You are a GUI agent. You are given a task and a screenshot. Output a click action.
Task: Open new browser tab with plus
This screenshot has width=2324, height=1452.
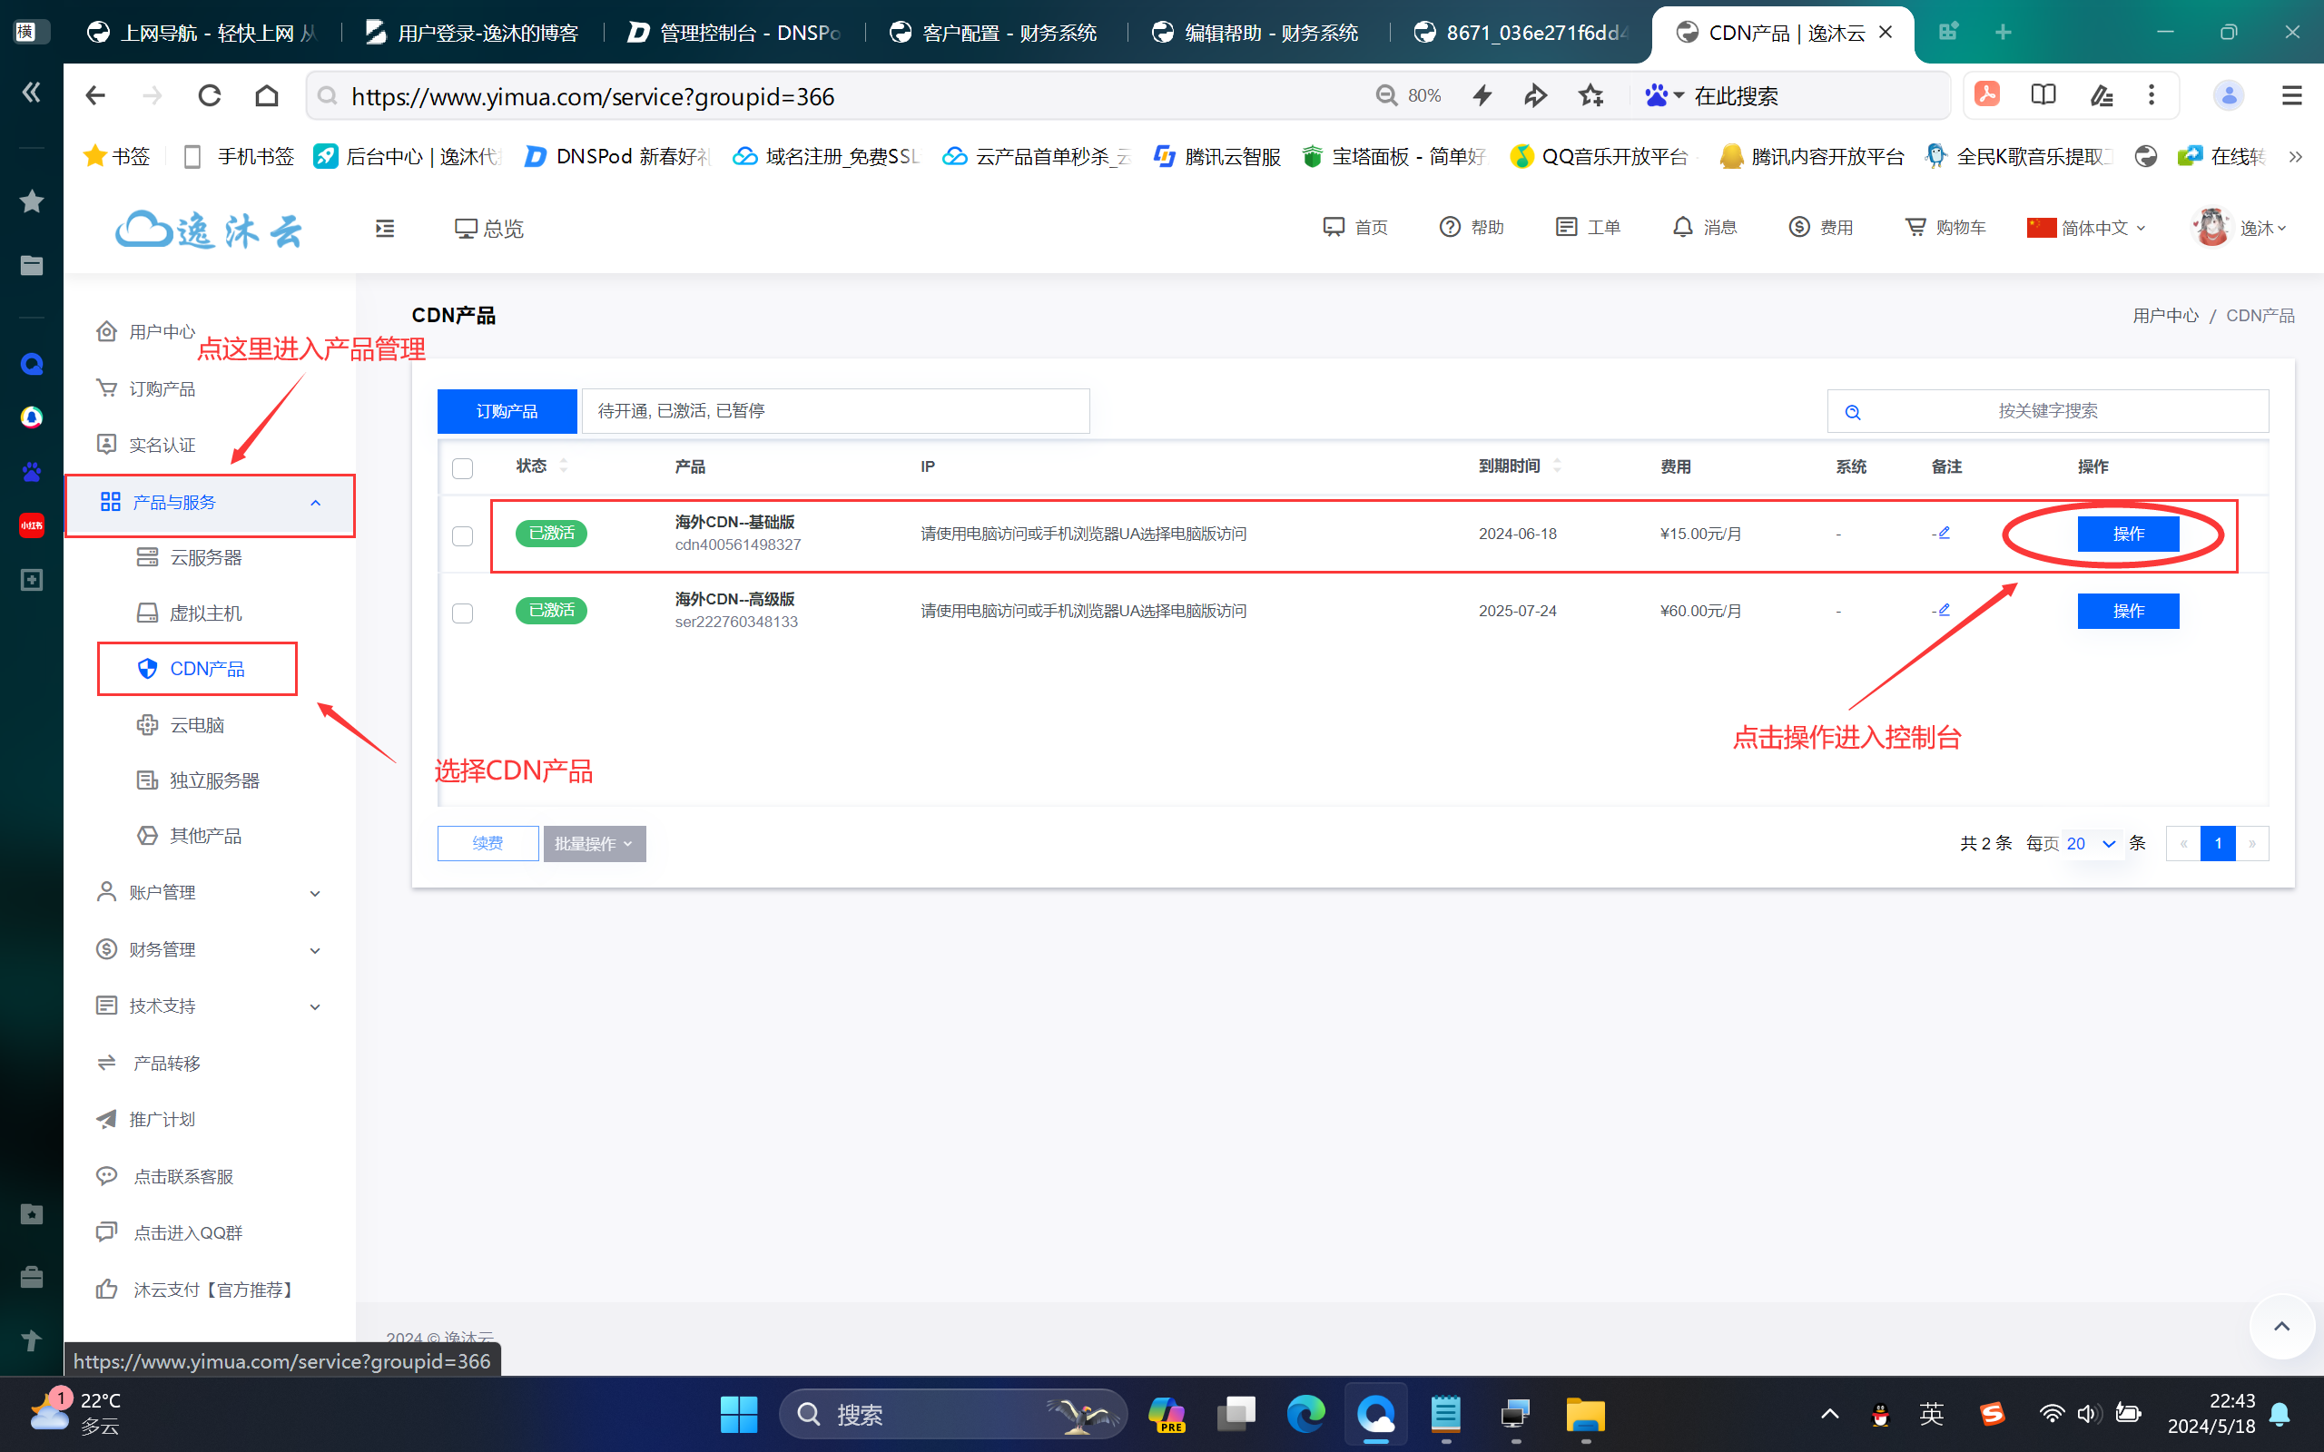click(2004, 33)
